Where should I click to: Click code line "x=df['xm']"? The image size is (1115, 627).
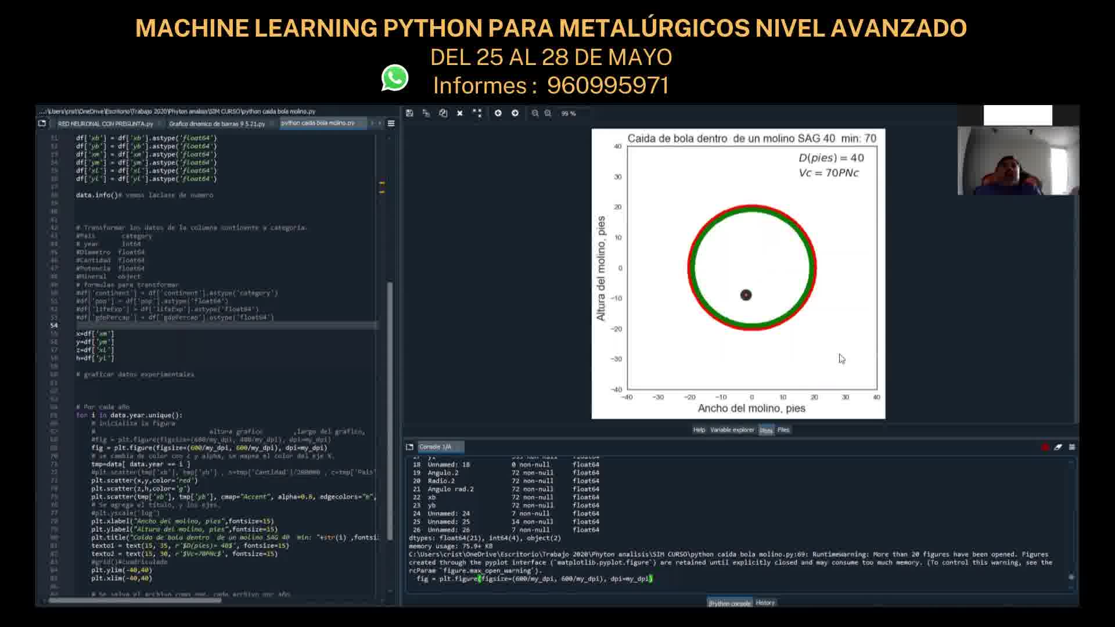click(95, 334)
